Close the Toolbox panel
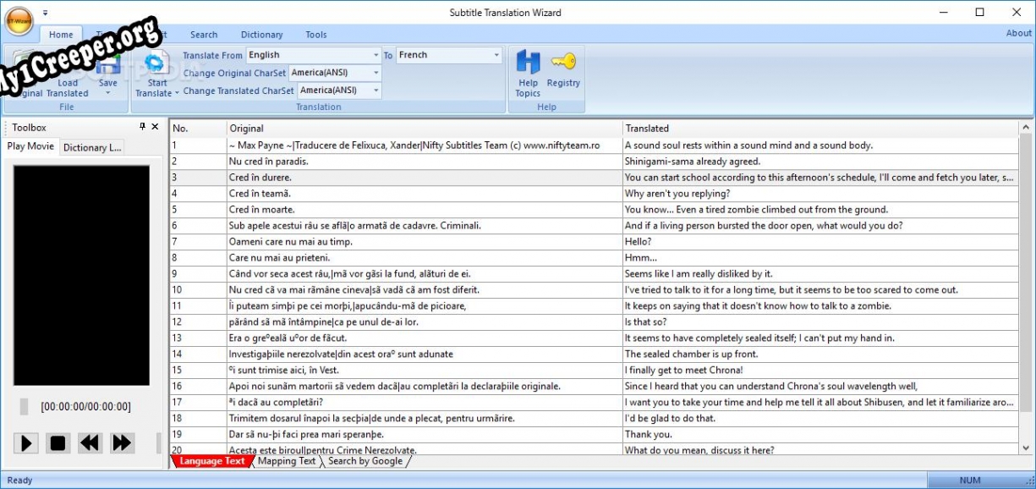This screenshot has height=489, width=1036. tap(155, 127)
